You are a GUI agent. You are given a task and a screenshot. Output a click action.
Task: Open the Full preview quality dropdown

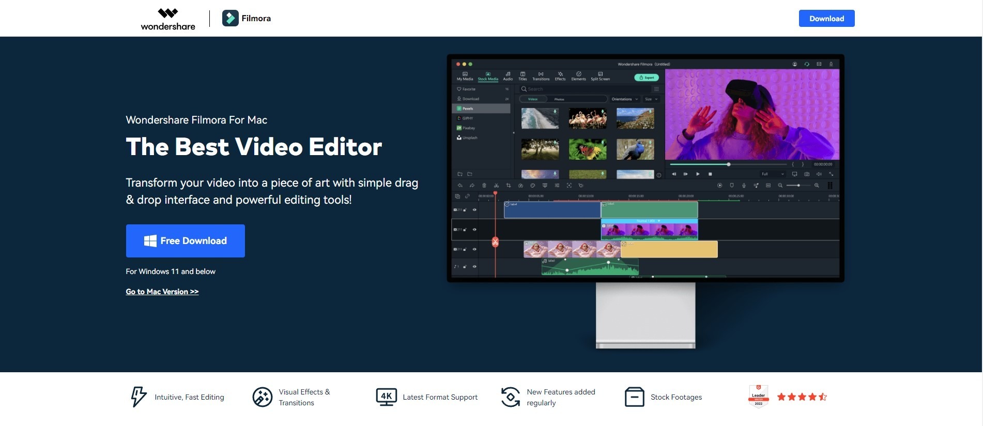pos(773,174)
